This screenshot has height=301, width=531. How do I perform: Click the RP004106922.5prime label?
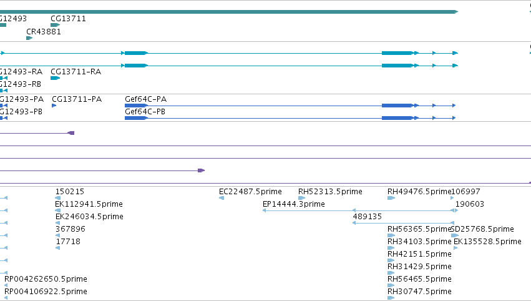tap(46, 292)
